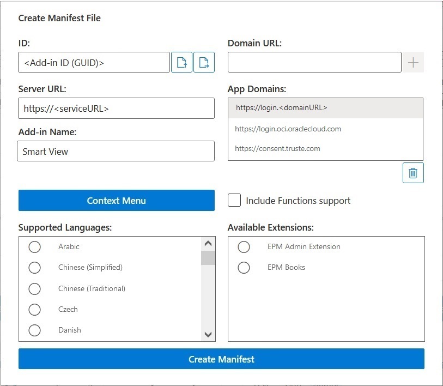Click the import manifest file icon (upward arrow)

[182, 63]
